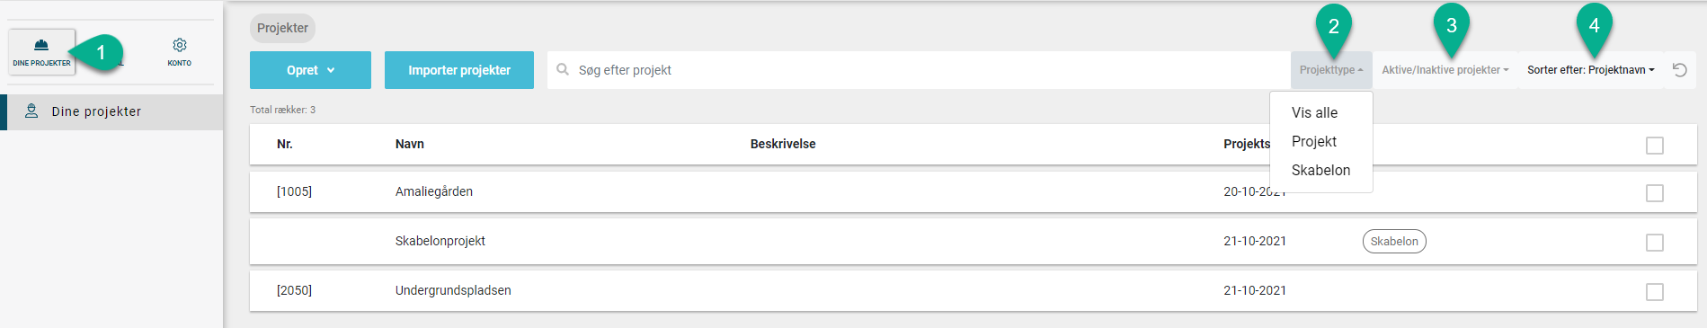Select the Undergrundspladsen row checkbox
Image resolution: width=1707 pixels, height=328 pixels.
(x=1655, y=292)
